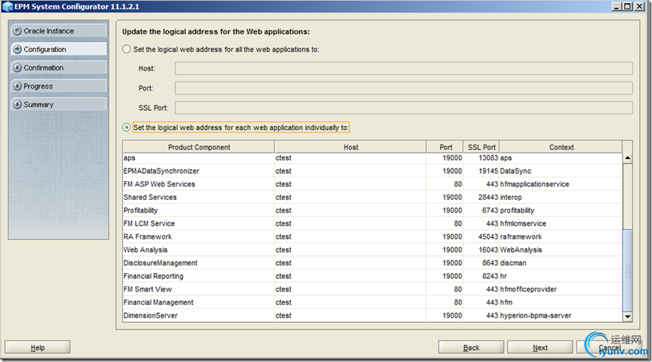This screenshot has width=652, height=362.
Task: Click the Back button
Action: pyautogui.click(x=471, y=348)
